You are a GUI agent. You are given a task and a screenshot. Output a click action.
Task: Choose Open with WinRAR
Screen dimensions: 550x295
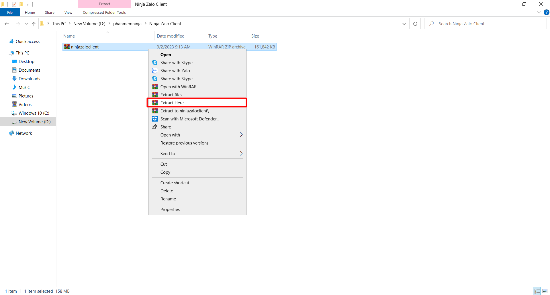[197, 87]
